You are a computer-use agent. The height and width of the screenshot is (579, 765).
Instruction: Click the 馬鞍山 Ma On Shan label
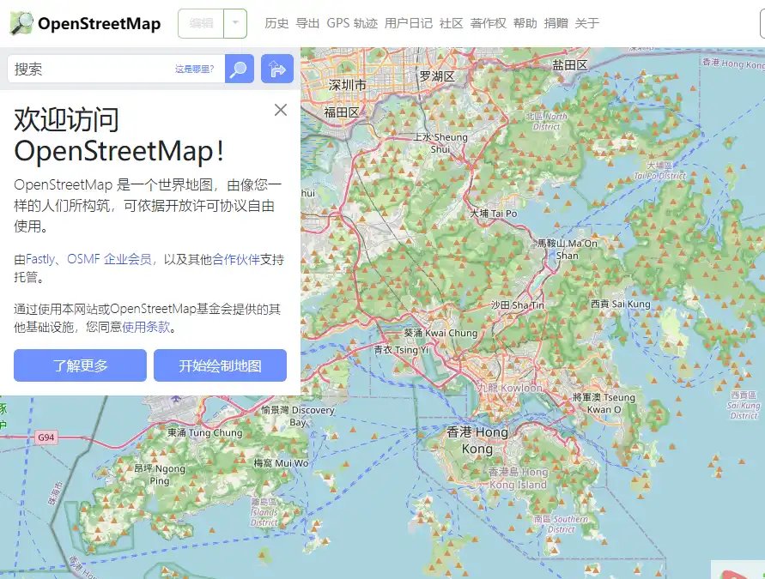point(568,249)
